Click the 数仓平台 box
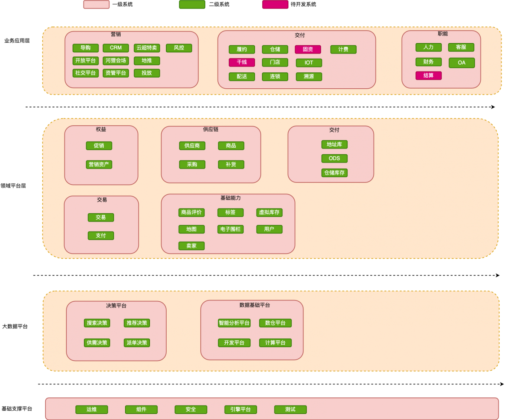This screenshot has height=420, width=507. (x=275, y=323)
